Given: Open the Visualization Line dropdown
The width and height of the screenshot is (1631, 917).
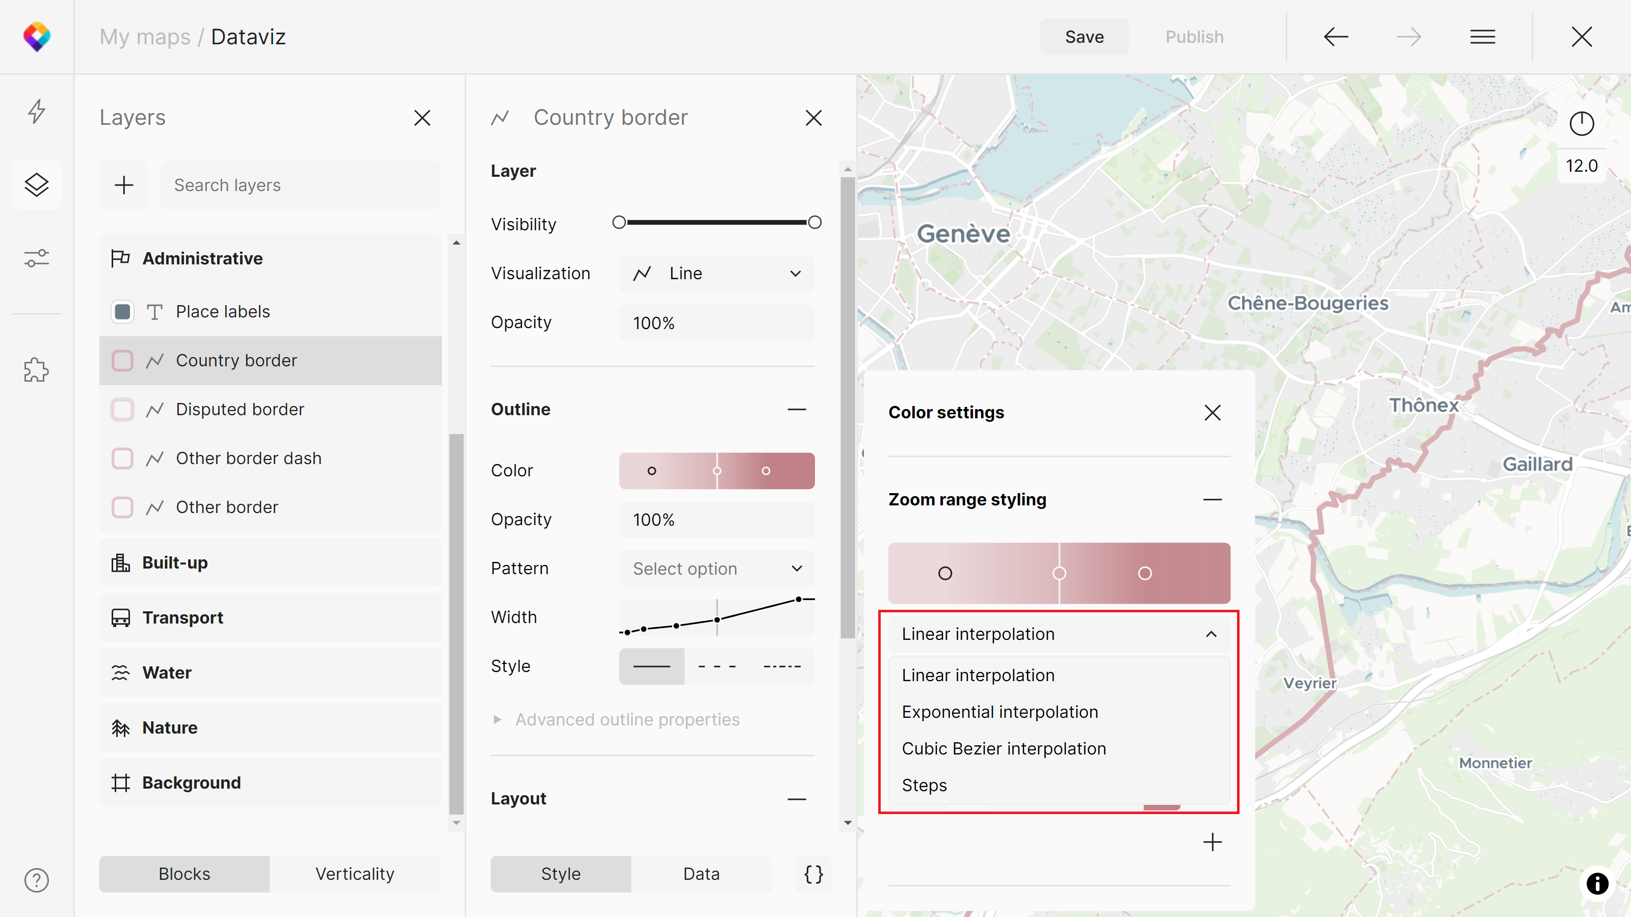Looking at the screenshot, I should pos(716,274).
